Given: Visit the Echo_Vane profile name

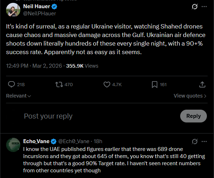Looking at the screenshot, I should [x=36, y=141].
